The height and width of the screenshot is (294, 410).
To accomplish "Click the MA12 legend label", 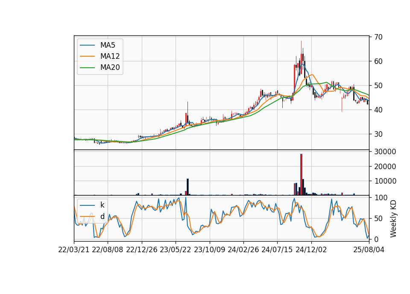I will (110, 56).
